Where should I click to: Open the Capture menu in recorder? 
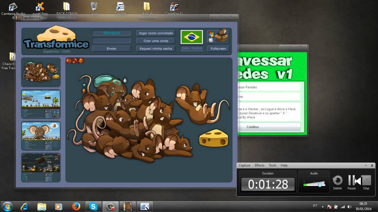click(x=245, y=165)
